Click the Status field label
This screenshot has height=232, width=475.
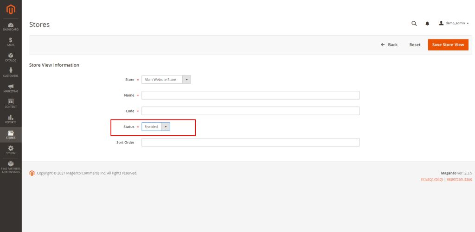(x=129, y=127)
